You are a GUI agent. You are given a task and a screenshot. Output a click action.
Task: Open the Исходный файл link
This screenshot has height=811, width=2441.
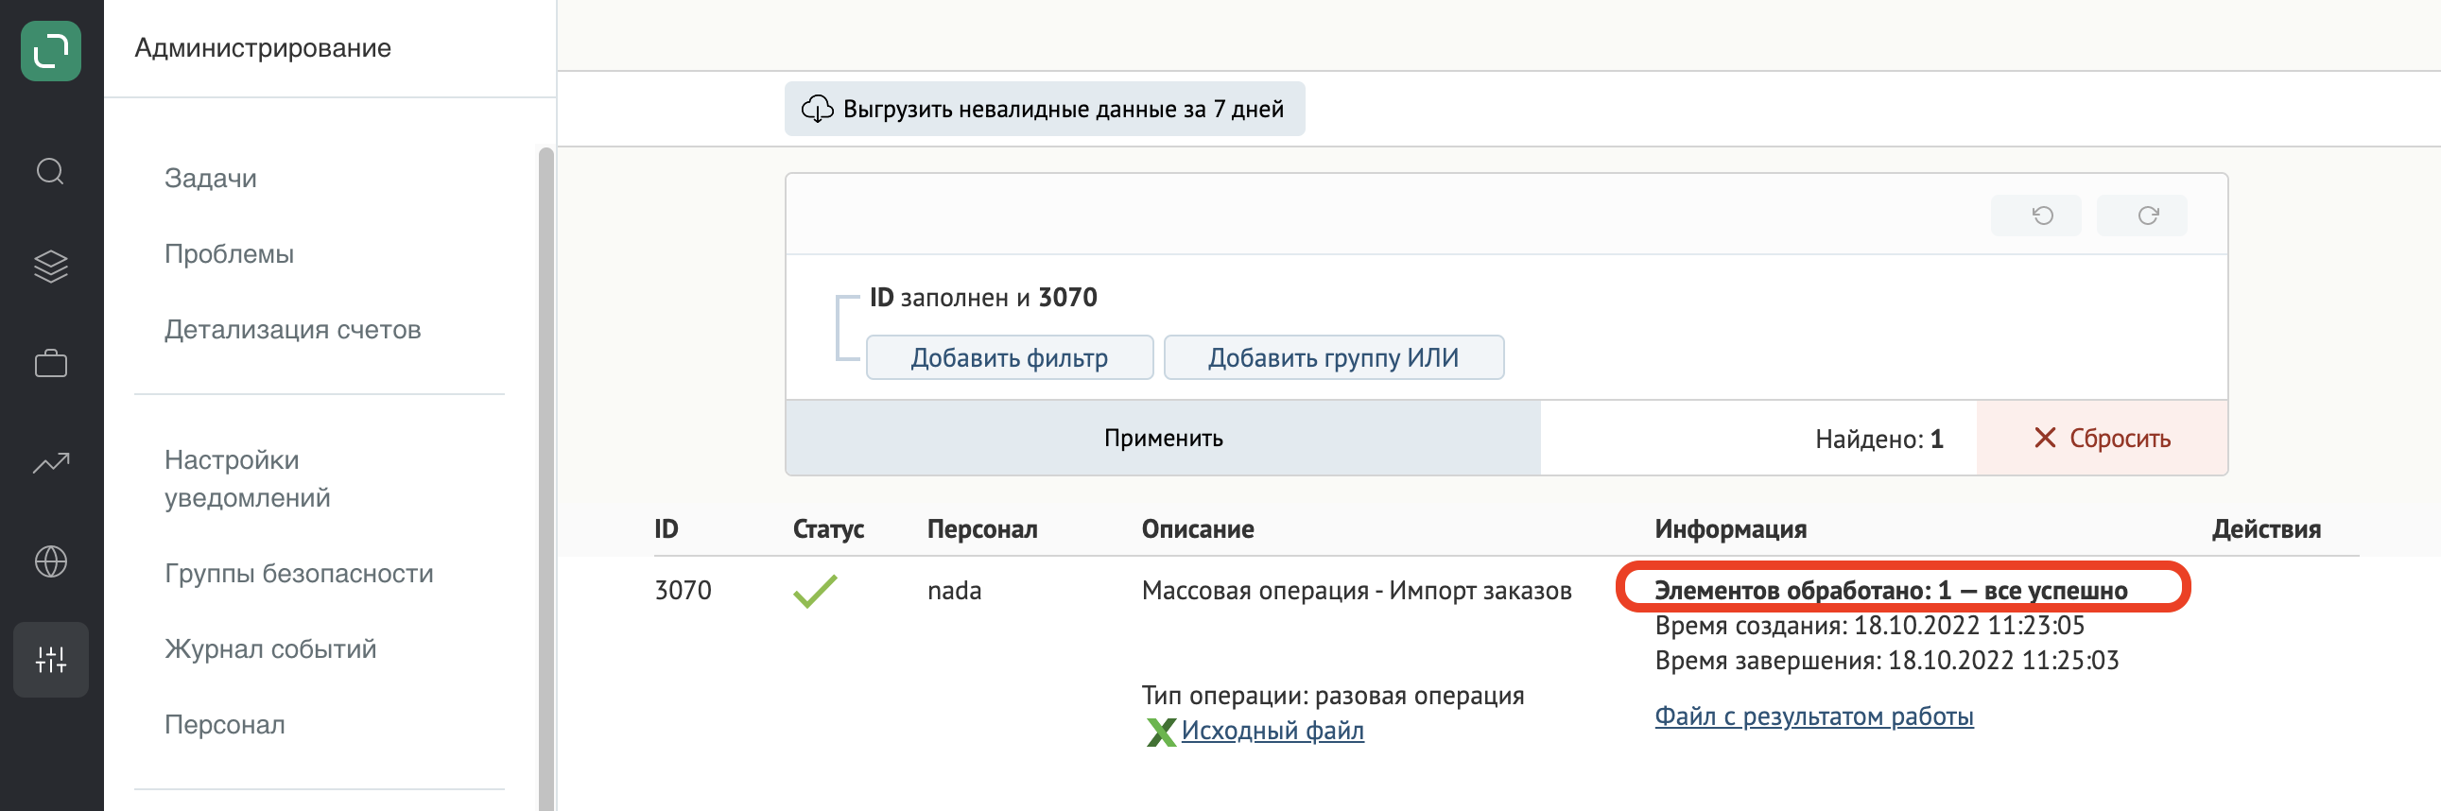coord(1272,731)
